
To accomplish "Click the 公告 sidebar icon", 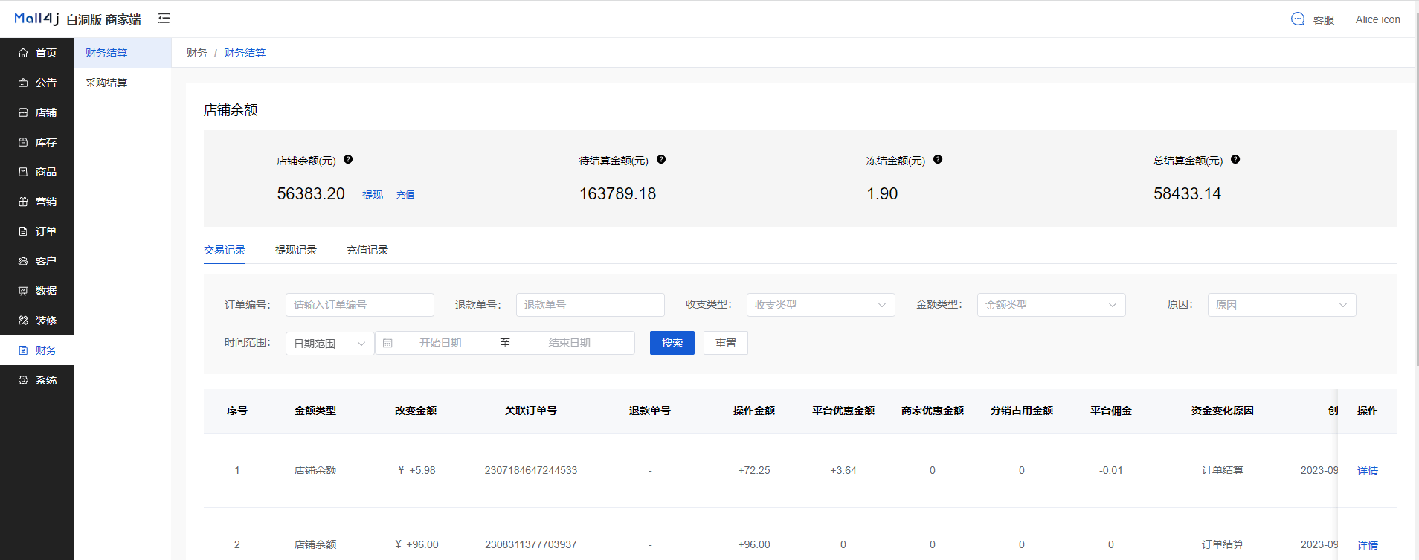I will point(23,83).
